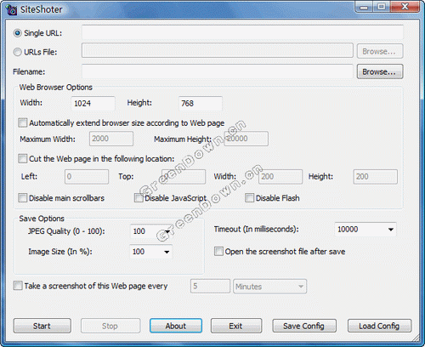Close the SiteShoter window
Screen dimensions: 425x347
click(405, 7)
